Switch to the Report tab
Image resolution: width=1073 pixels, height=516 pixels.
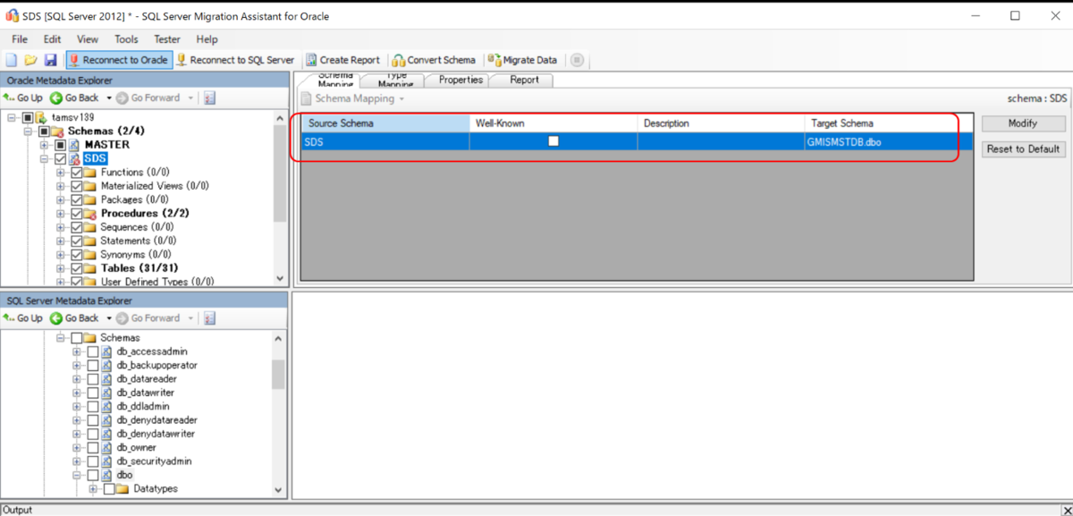tap(524, 80)
